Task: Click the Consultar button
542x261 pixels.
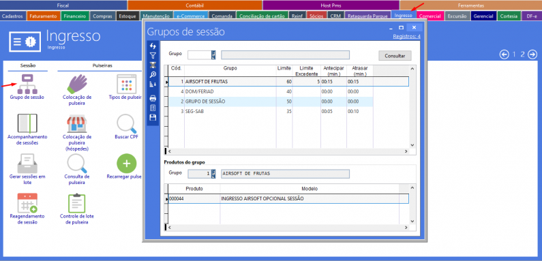Action: pyautogui.click(x=395, y=56)
